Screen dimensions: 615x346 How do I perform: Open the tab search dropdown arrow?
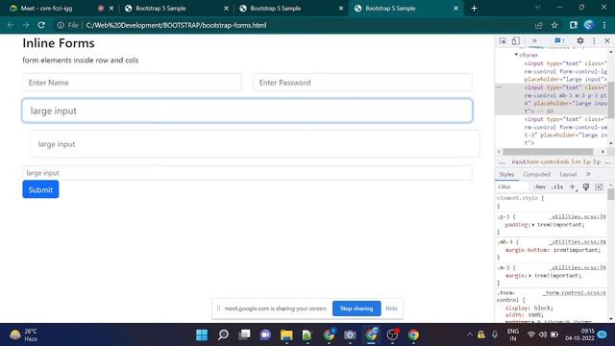coord(537,8)
